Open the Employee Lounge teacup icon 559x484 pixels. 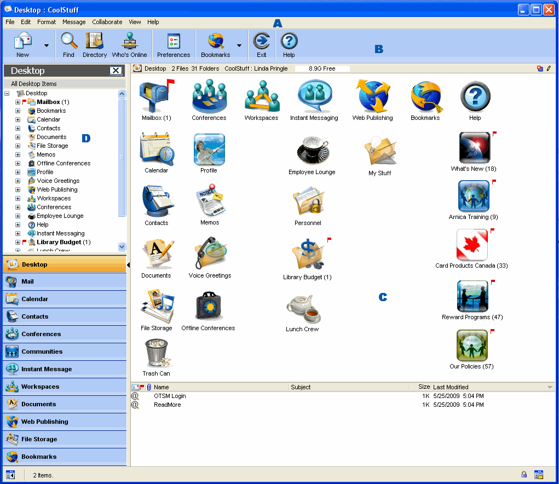(x=312, y=154)
